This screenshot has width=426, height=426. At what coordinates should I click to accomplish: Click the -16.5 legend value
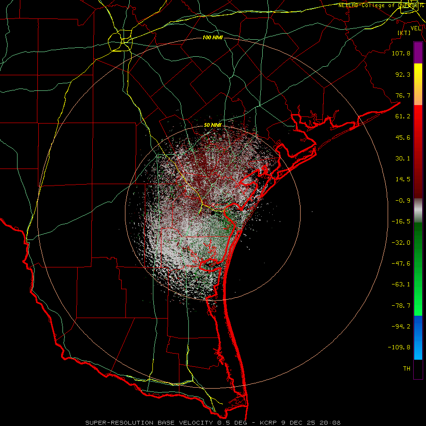coord(401,222)
